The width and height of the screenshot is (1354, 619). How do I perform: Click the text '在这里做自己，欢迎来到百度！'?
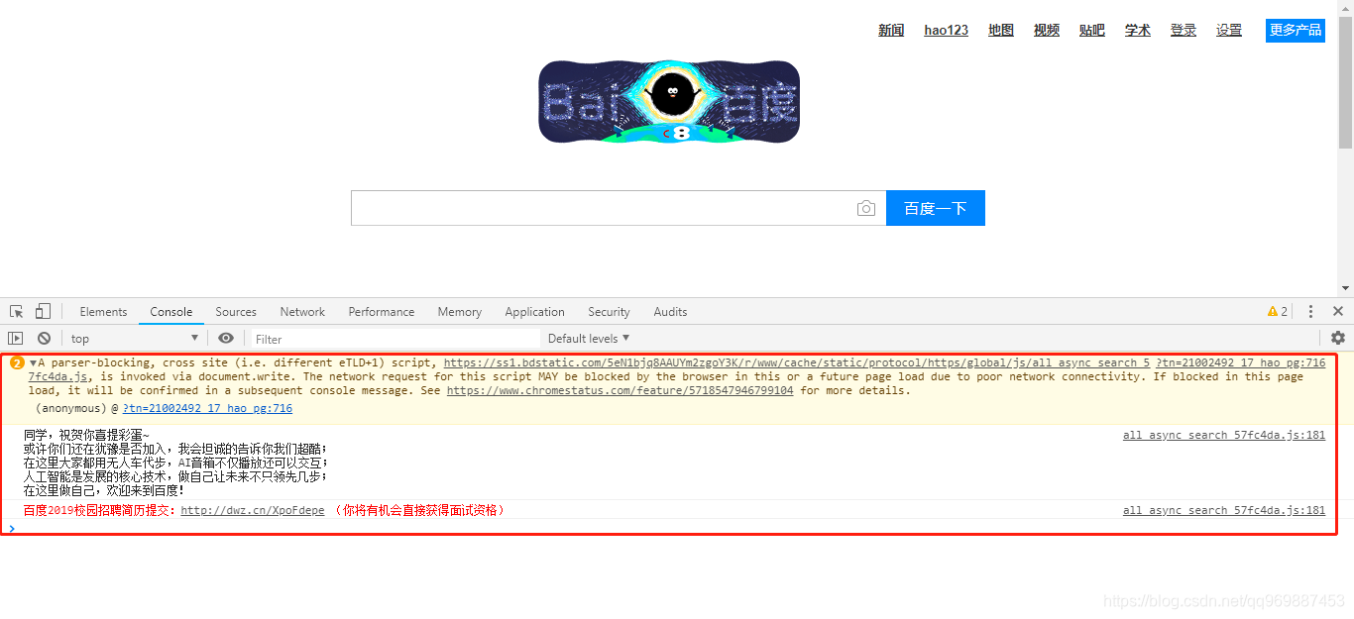coord(104,490)
